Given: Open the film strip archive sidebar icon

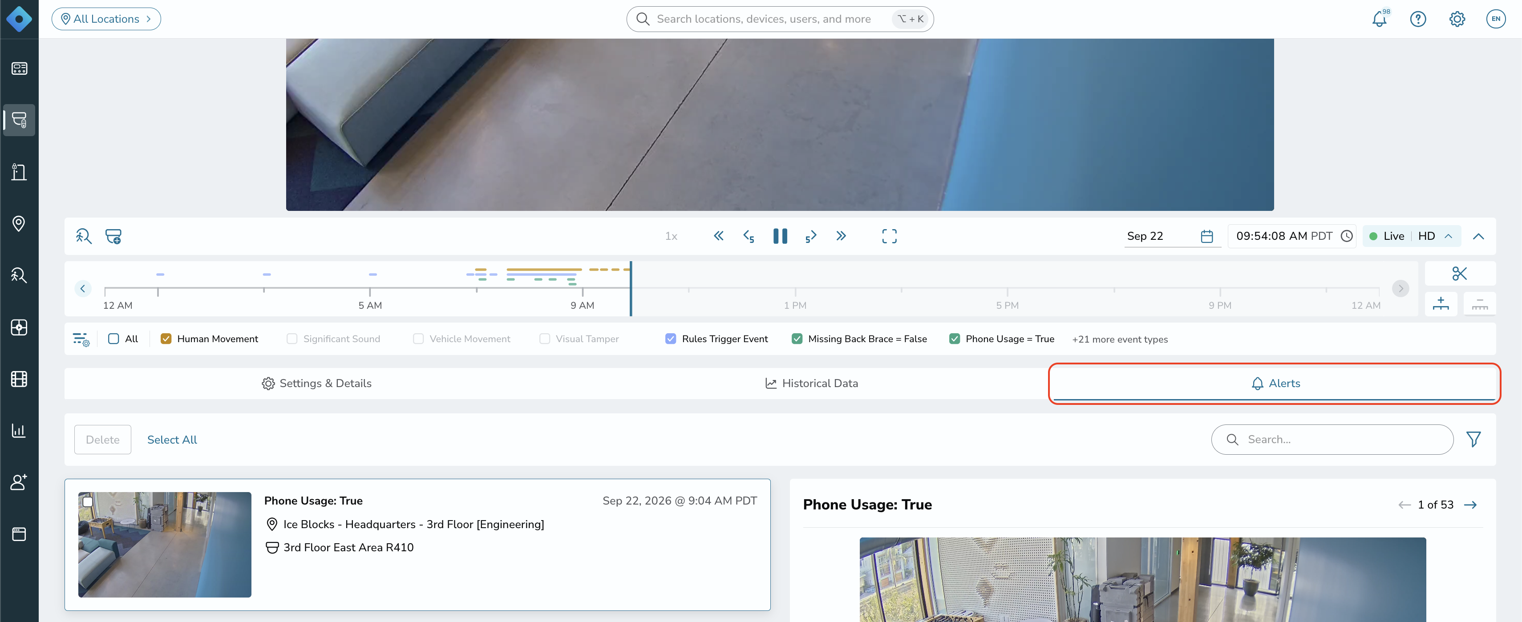Looking at the screenshot, I should tap(19, 379).
